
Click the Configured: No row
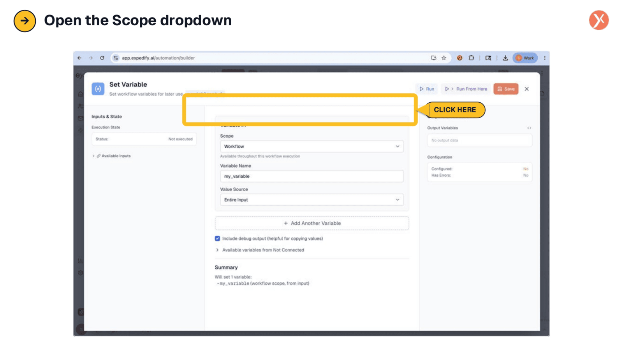[479, 169]
